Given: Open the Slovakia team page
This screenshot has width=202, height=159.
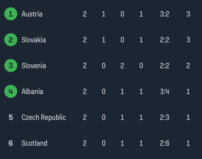Looking at the screenshot, I should 34,40.
